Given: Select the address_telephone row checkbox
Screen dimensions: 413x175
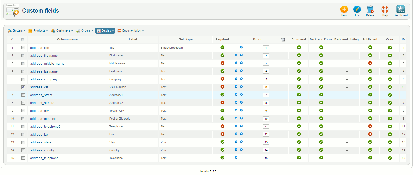Looking at the screenshot, I should click(23, 158).
